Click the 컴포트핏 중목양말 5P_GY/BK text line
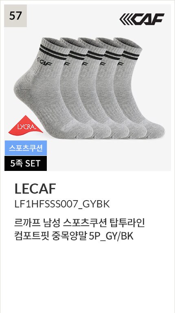175x313 pixels. [74, 237]
